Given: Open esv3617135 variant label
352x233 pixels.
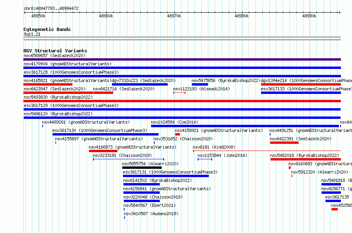Looking at the screenshot, I should click(337, 197).
